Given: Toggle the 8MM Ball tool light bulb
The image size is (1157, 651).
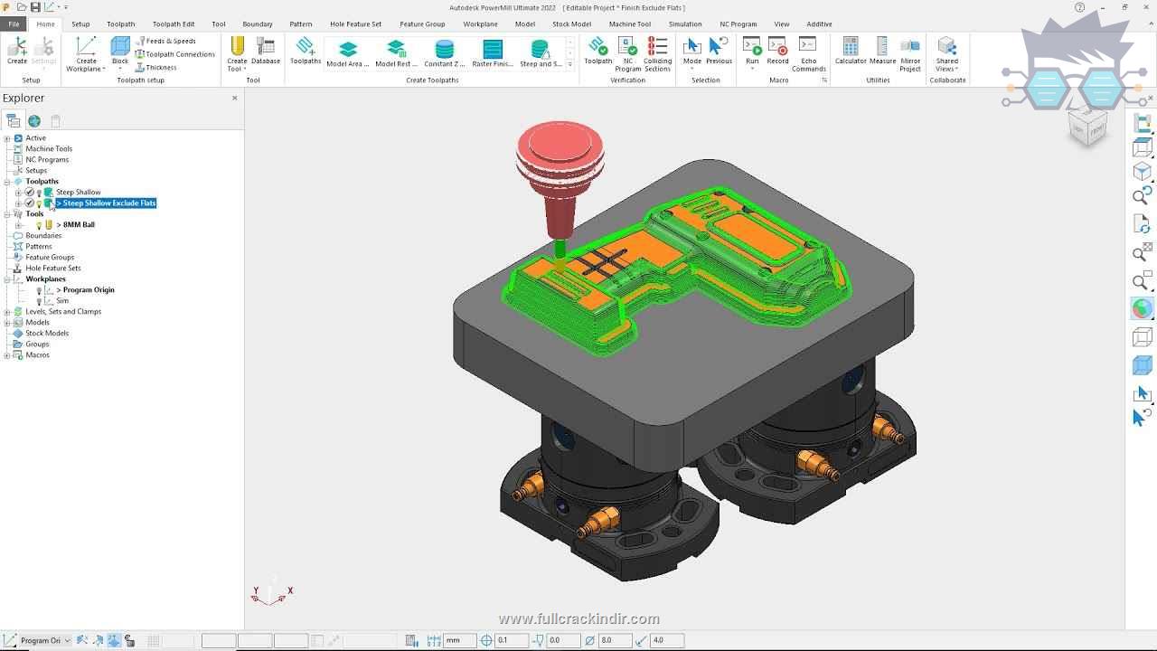Looking at the screenshot, I should pos(39,225).
